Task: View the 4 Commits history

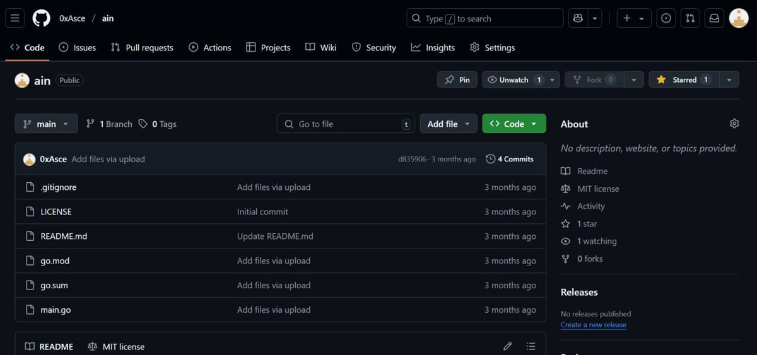Action: point(510,159)
